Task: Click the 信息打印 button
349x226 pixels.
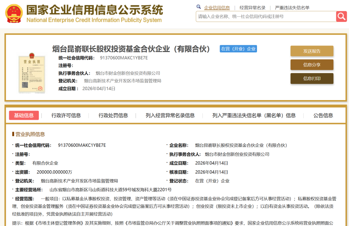Action: [x=312, y=79]
